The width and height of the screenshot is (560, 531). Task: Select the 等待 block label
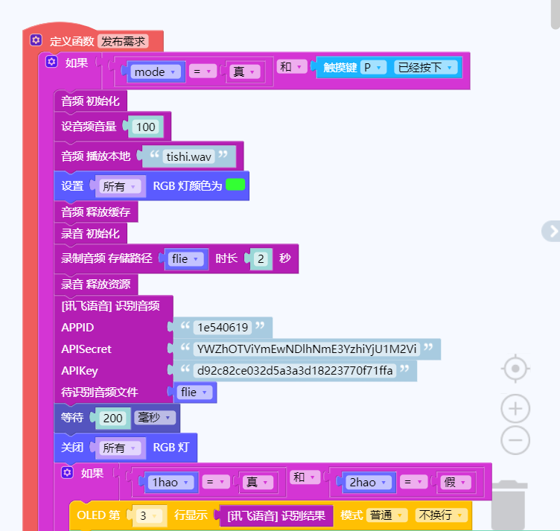click(x=72, y=417)
